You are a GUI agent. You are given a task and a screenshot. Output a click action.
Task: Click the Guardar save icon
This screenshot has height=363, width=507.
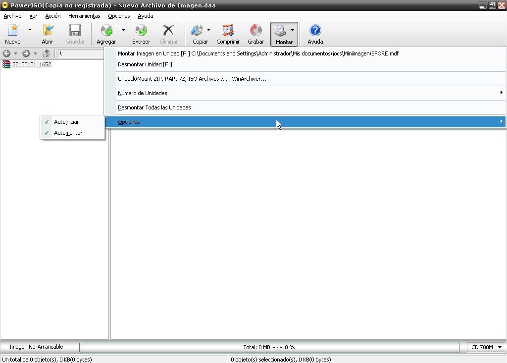pyautogui.click(x=75, y=31)
